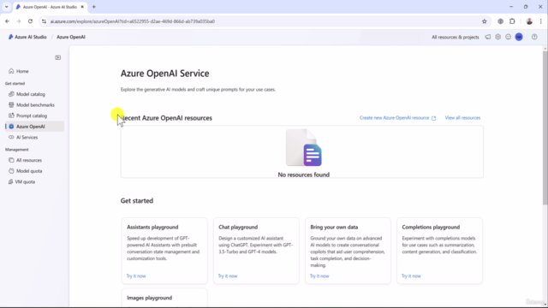Try the Completions playground now
The width and height of the screenshot is (548, 308).
(x=411, y=275)
